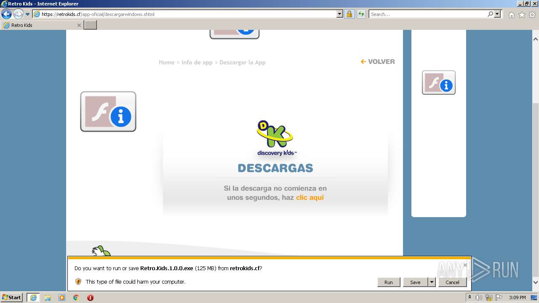539x303 pixels.
Task: Expand the address bar autocomplete dropdown
Action: point(340,14)
